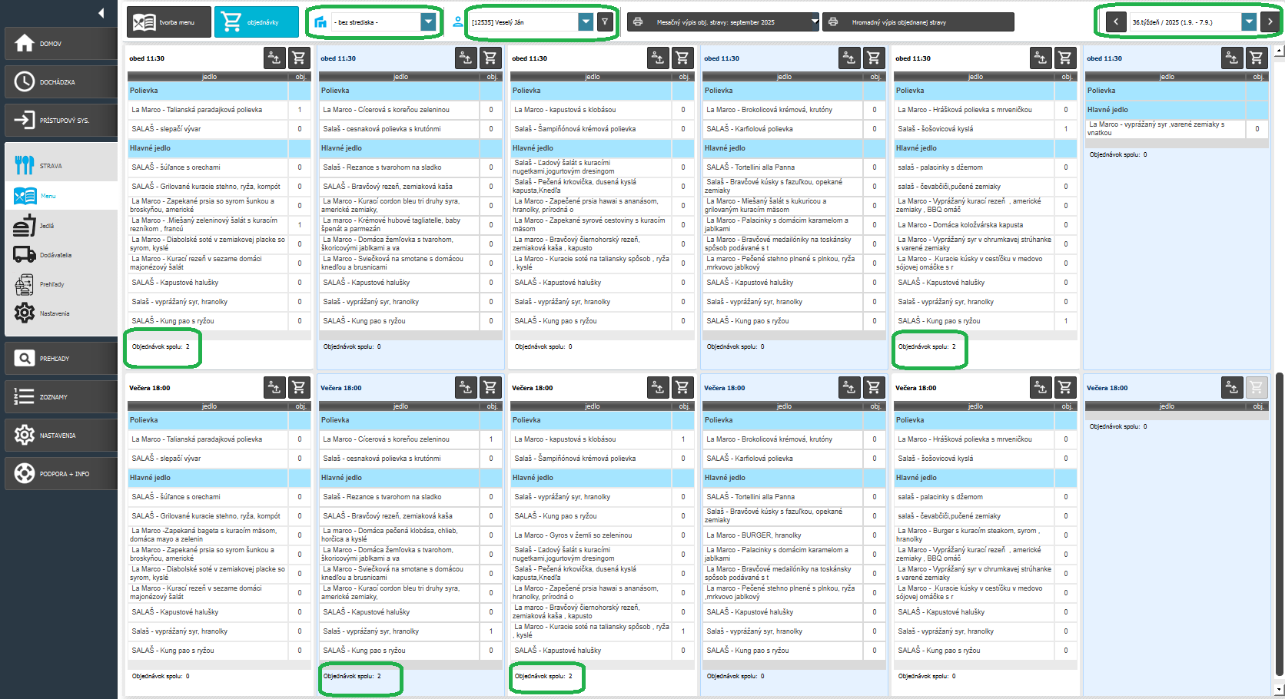Expand the week selector dropdown

(1249, 22)
